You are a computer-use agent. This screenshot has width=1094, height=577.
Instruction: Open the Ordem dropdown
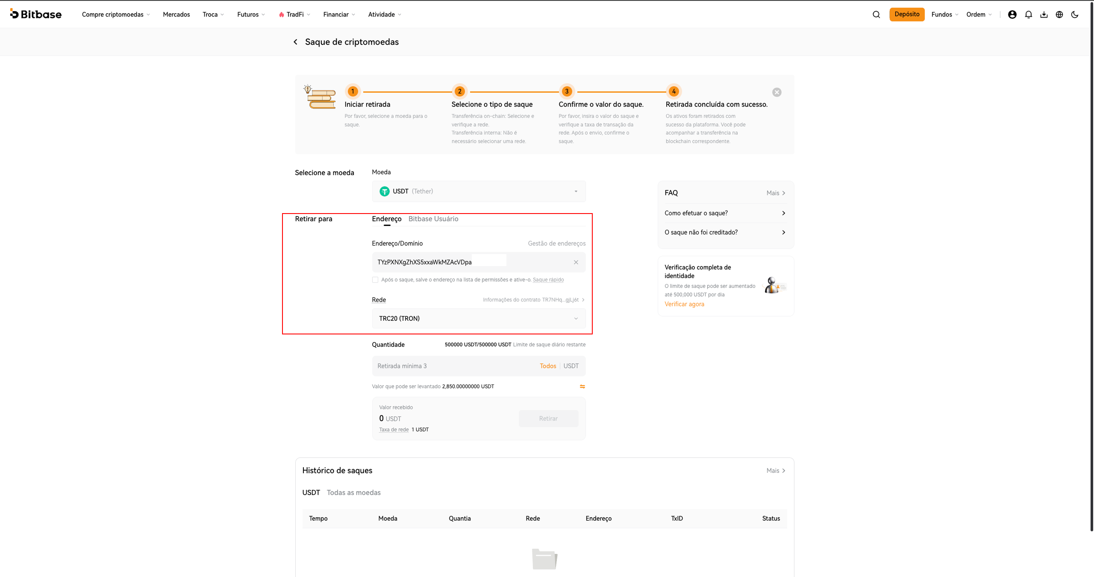pos(979,15)
